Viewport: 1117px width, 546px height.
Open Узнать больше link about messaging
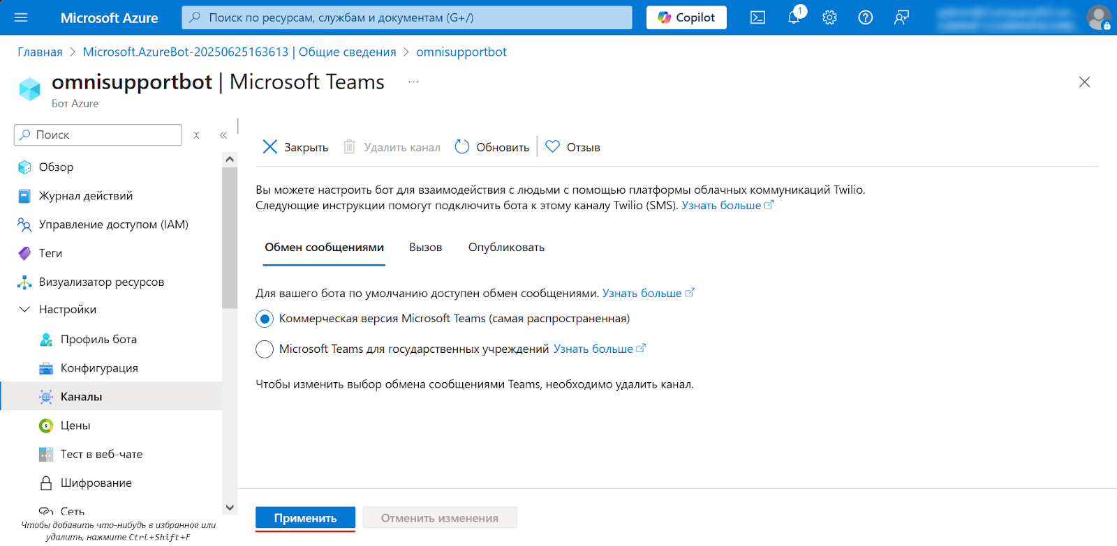(649, 294)
